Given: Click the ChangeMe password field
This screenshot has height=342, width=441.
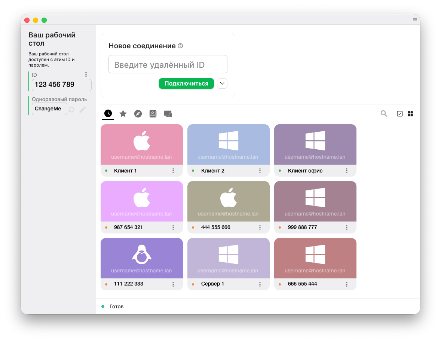Looking at the screenshot, I should coord(49,109).
